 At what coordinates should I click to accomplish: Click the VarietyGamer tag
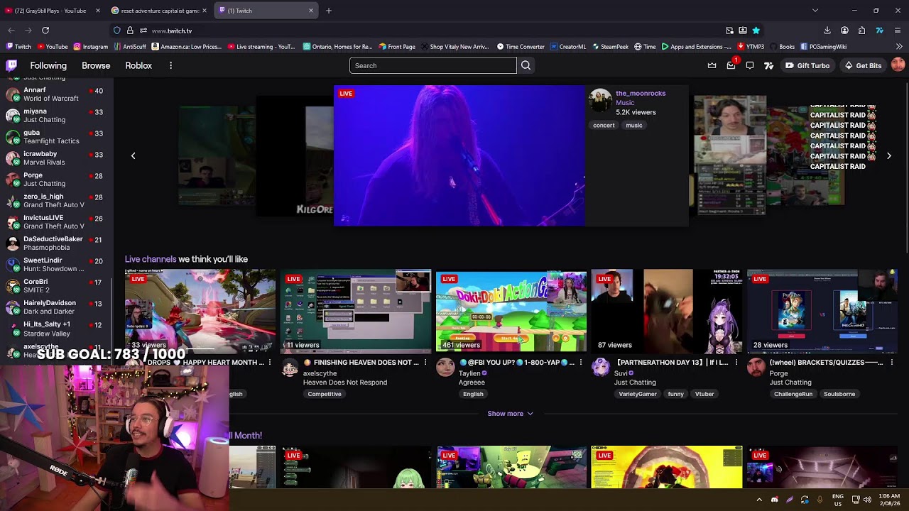tap(638, 394)
